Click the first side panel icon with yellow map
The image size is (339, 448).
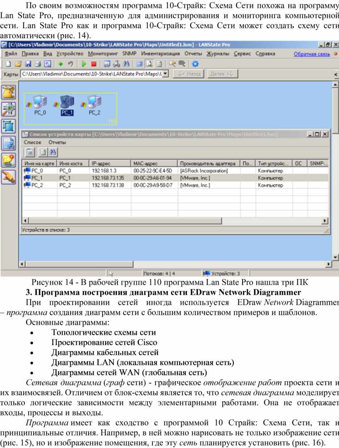point(9,92)
